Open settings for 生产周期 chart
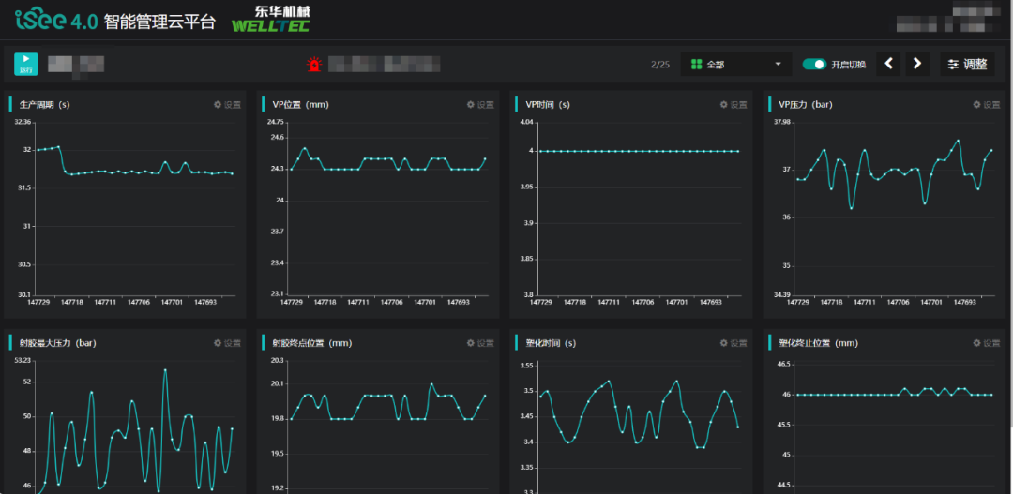1013x494 pixels. (x=227, y=105)
